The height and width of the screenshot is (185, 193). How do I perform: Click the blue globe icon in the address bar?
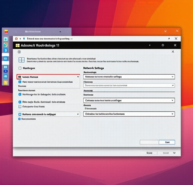[24, 39]
